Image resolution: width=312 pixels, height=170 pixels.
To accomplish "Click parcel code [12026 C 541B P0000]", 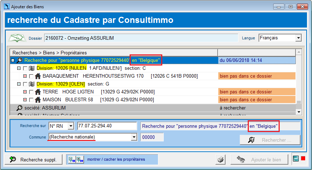I will (x=174, y=76).
